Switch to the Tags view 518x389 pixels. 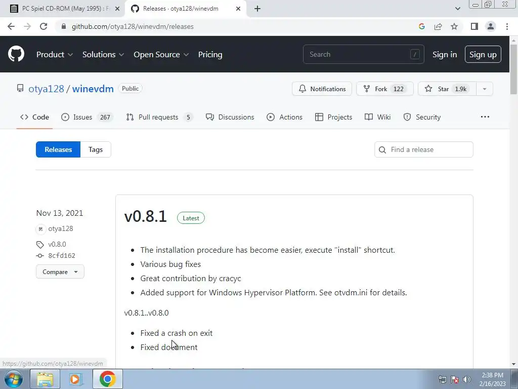tap(96, 149)
